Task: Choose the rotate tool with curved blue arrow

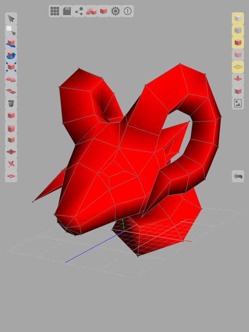Action: point(11,55)
